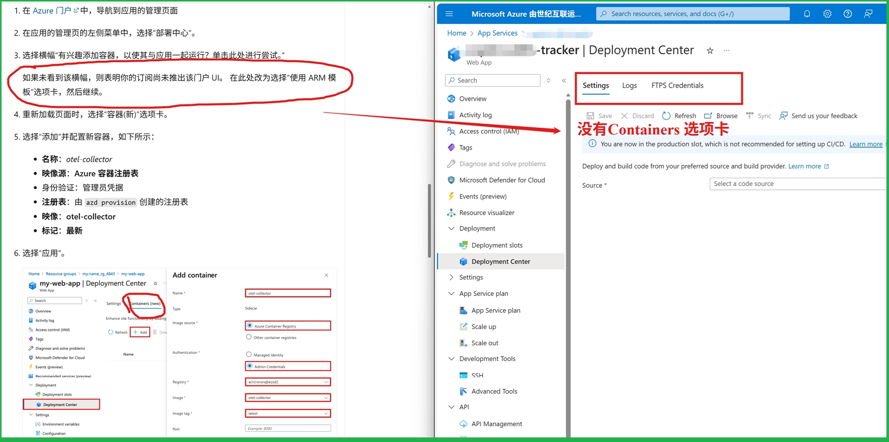This screenshot has height=442, width=889.
Task: Open Access control (IAM)
Action: pyautogui.click(x=489, y=131)
